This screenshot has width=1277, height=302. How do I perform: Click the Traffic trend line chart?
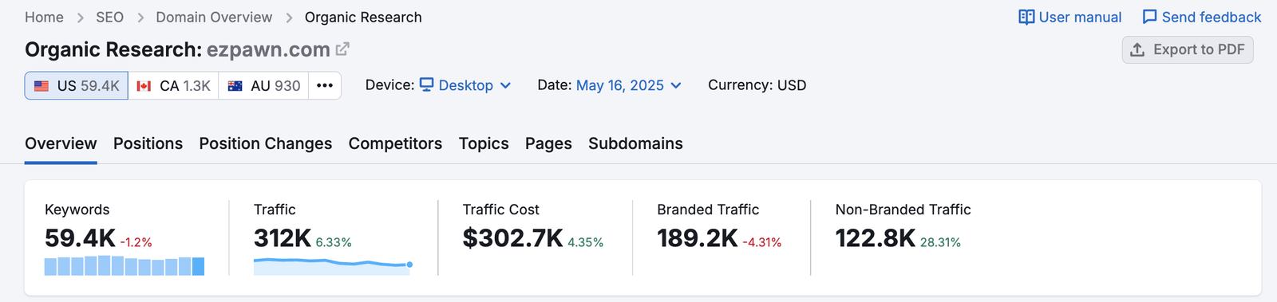coord(333,266)
